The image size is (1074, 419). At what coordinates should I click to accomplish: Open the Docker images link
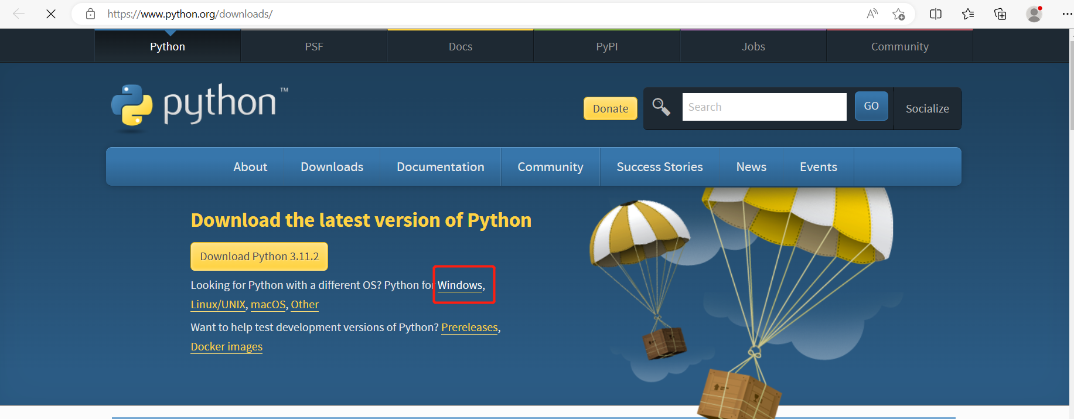[226, 347]
